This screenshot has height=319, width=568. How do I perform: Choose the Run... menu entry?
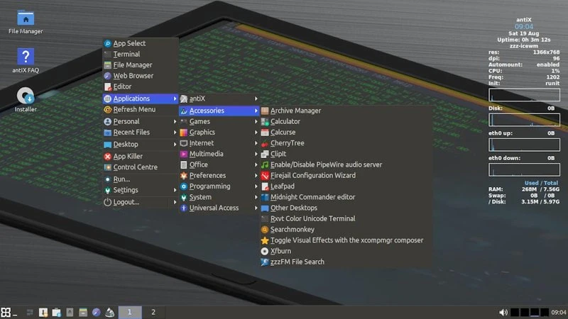coord(141,179)
